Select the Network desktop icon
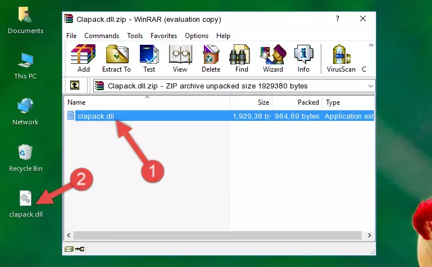Image resolution: width=432 pixels, height=267 pixels. coord(25,112)
